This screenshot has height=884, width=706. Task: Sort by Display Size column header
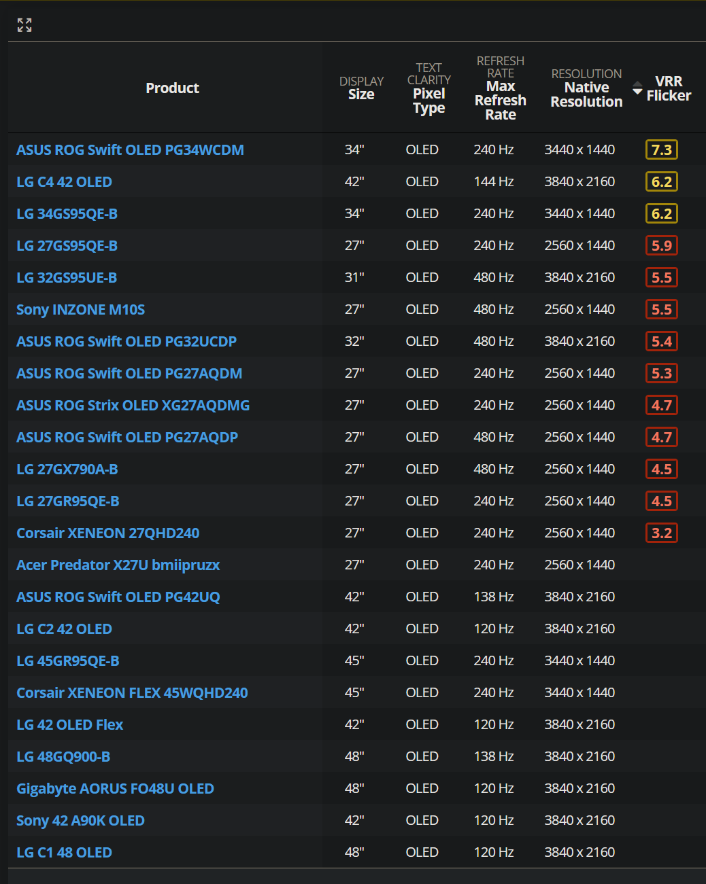361,88
